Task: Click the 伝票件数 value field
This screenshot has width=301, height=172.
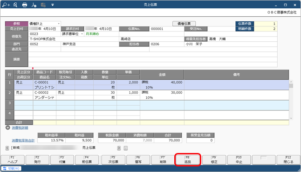Action: pos(266,24)
